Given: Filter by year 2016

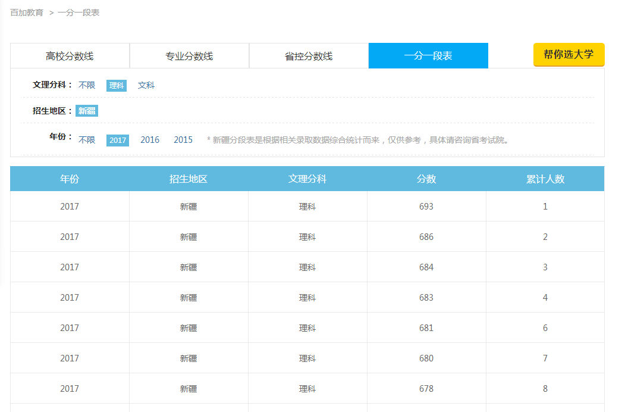Looking at the screenshot, I should coord(150,140).
